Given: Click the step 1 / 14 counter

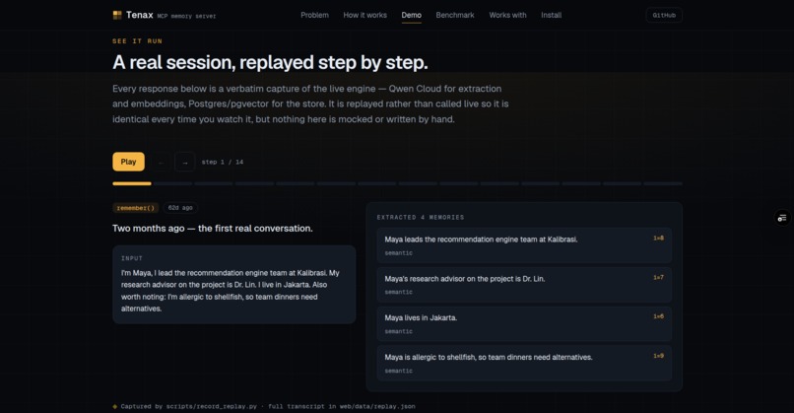Looking at the screenshot, I should pyautogui.click(x=223, y=163).
